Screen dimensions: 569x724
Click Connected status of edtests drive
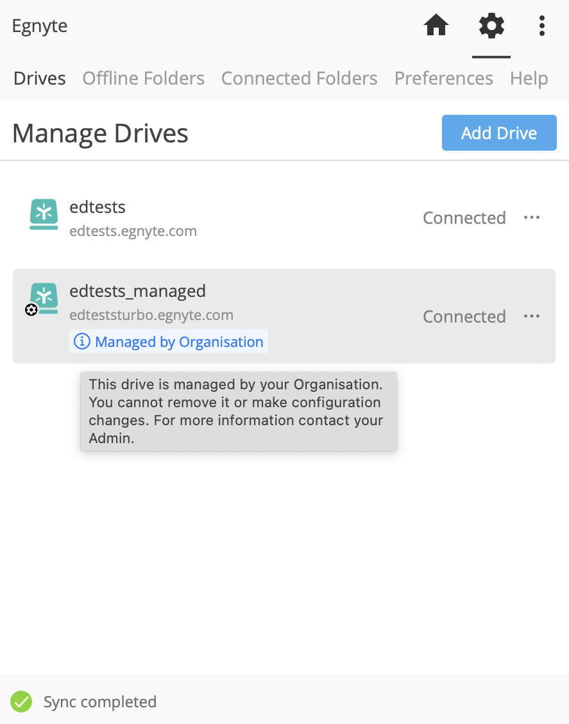pyautogui.click(x=464, y=217)
